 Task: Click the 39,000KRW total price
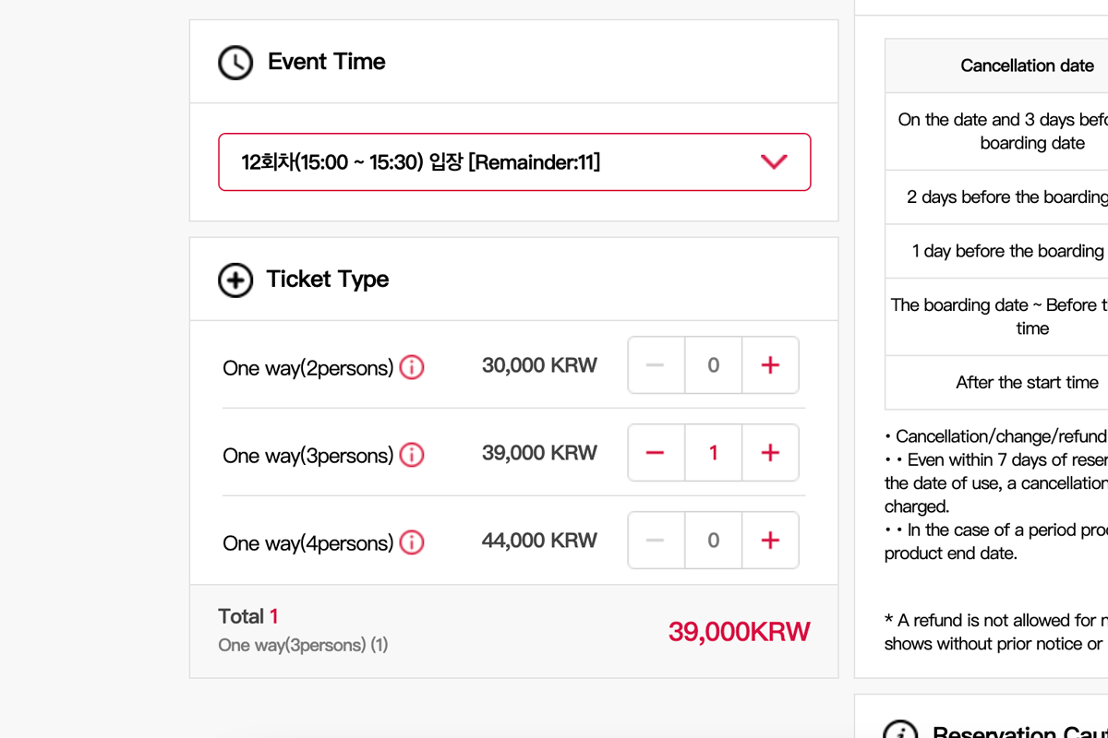coord(739,632)
